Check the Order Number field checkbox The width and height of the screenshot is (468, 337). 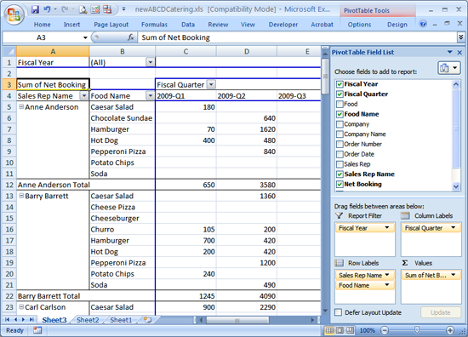coord(340,144)
